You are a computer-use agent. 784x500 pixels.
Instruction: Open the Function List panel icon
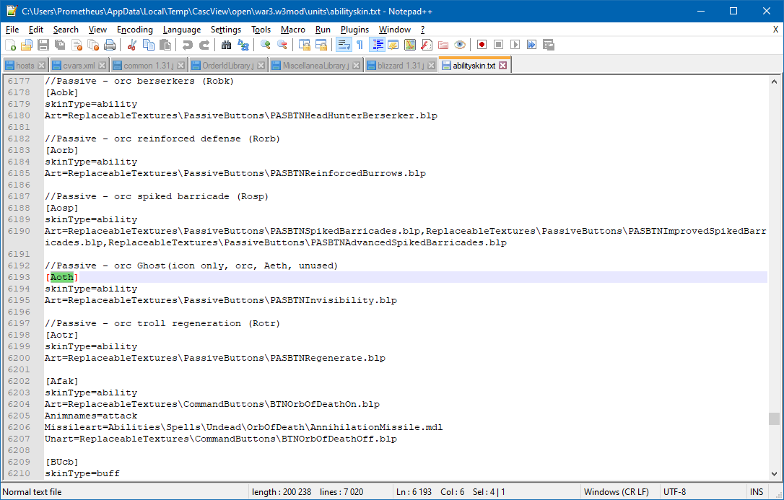click(x=427, y=45)
